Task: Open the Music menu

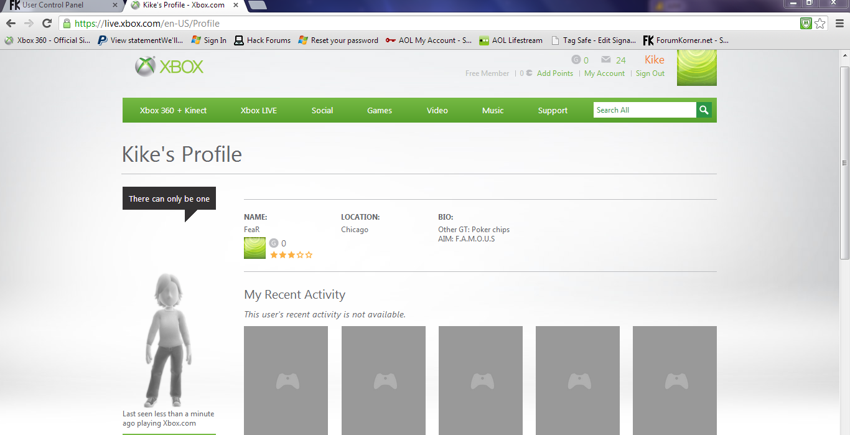Action: (x=493, y=110)
